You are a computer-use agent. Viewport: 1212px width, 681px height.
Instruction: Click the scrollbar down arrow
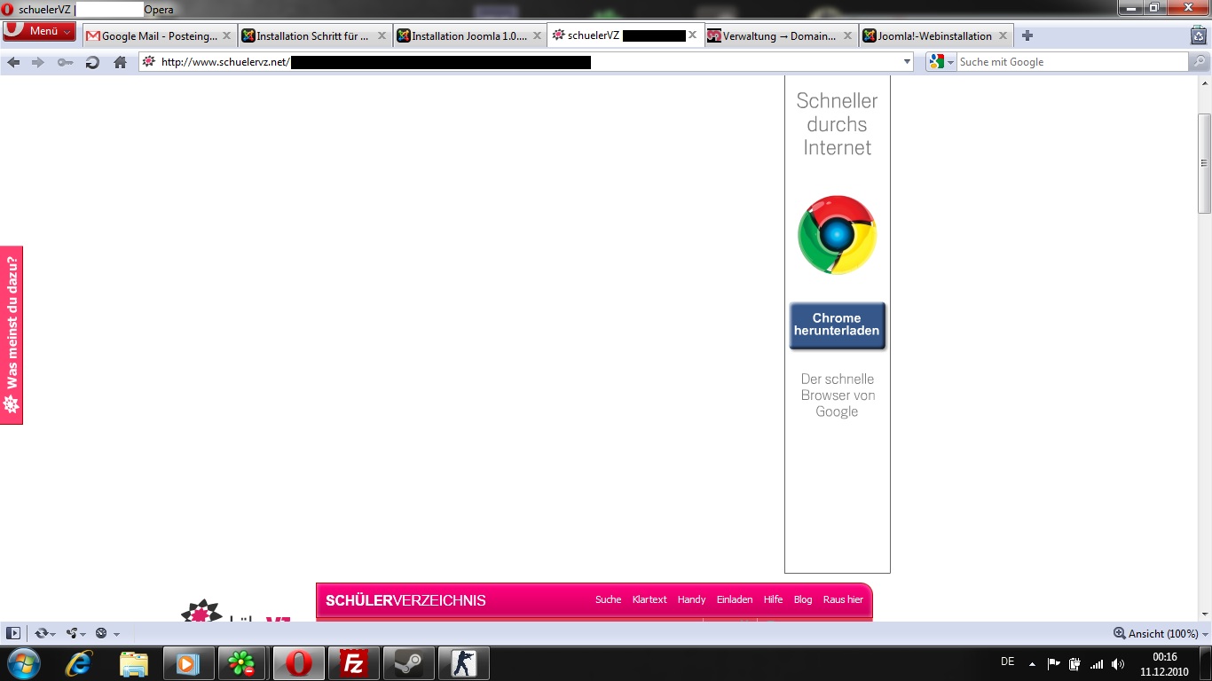tap(1204, 614)
